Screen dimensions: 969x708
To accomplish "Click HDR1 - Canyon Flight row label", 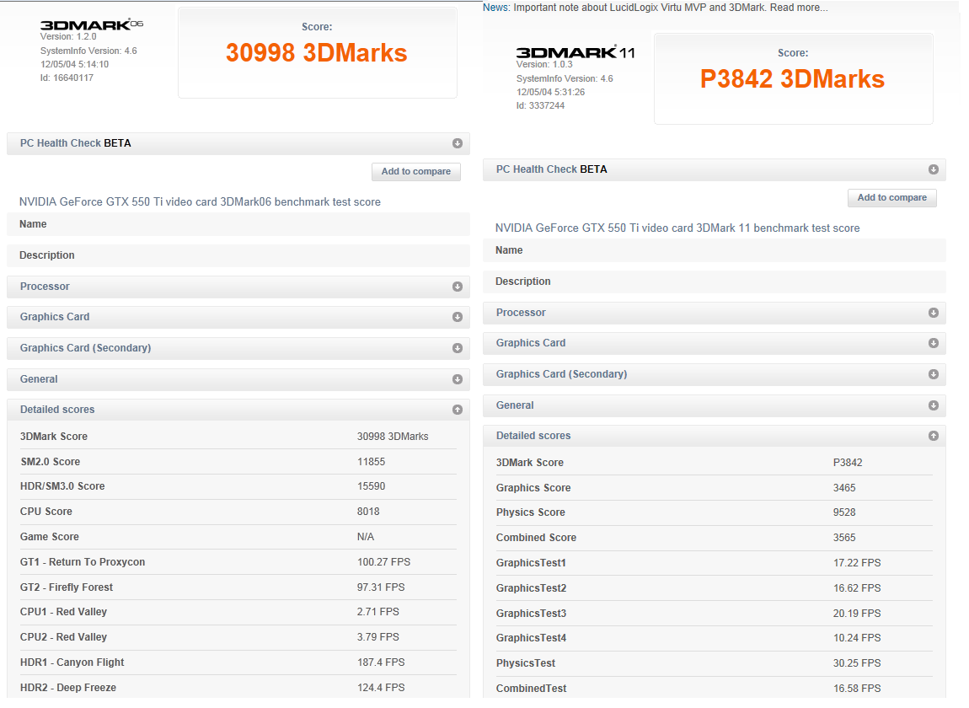I will (x=72, y=662).
